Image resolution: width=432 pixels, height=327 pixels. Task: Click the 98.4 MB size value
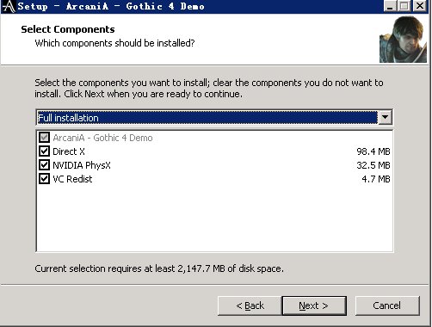click(373, 151)
